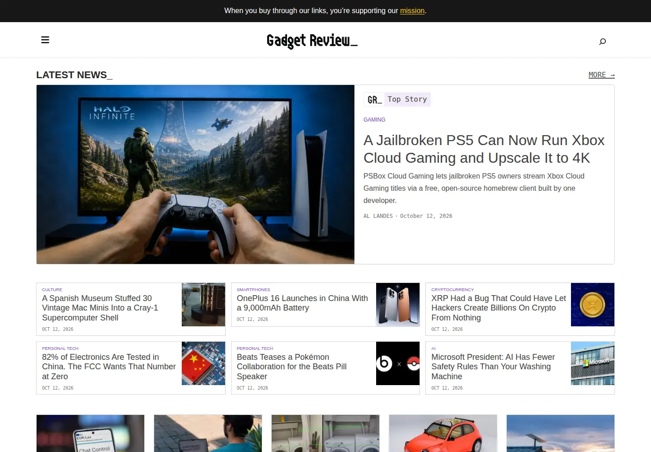Click PSBox Cloud Gaming summary paragraph
Viewport: 651px width, 452px height.
[475, 188]
